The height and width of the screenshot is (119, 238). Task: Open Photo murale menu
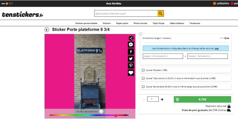[x=140, y=23]
